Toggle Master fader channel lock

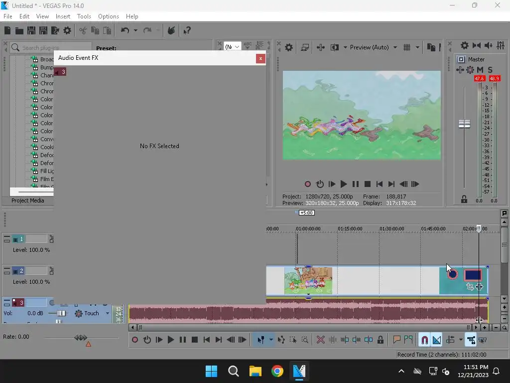(x=464, y=199)
